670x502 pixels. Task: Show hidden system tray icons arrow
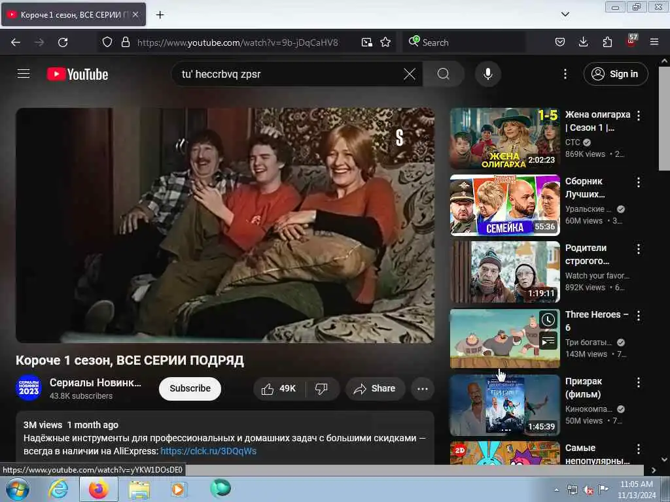pyautogui.click(x=556, y=490)
